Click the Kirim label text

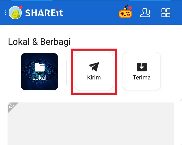click(94, 77)
